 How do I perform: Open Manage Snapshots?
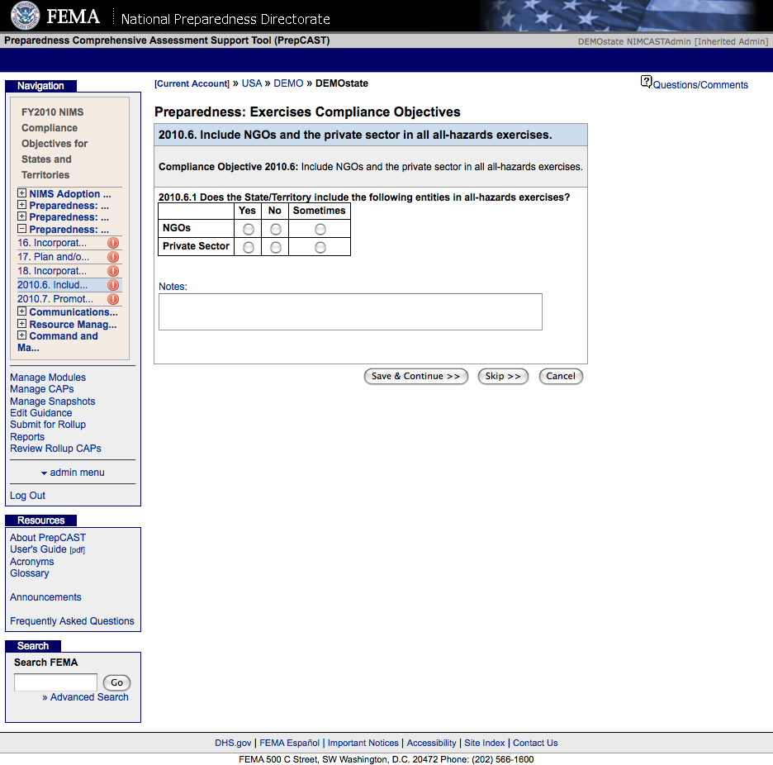click(x=52, y=402)
